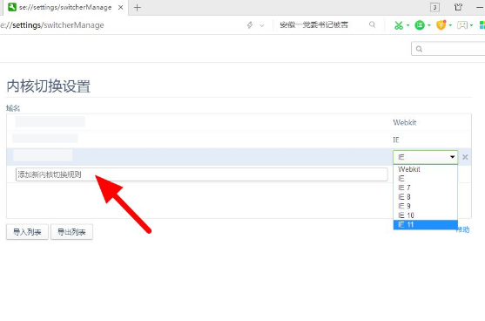Image resolution: width=485 pixels, height=321 pixels.
Task: Close the switcherManage tab
Action: coord(121,8)
